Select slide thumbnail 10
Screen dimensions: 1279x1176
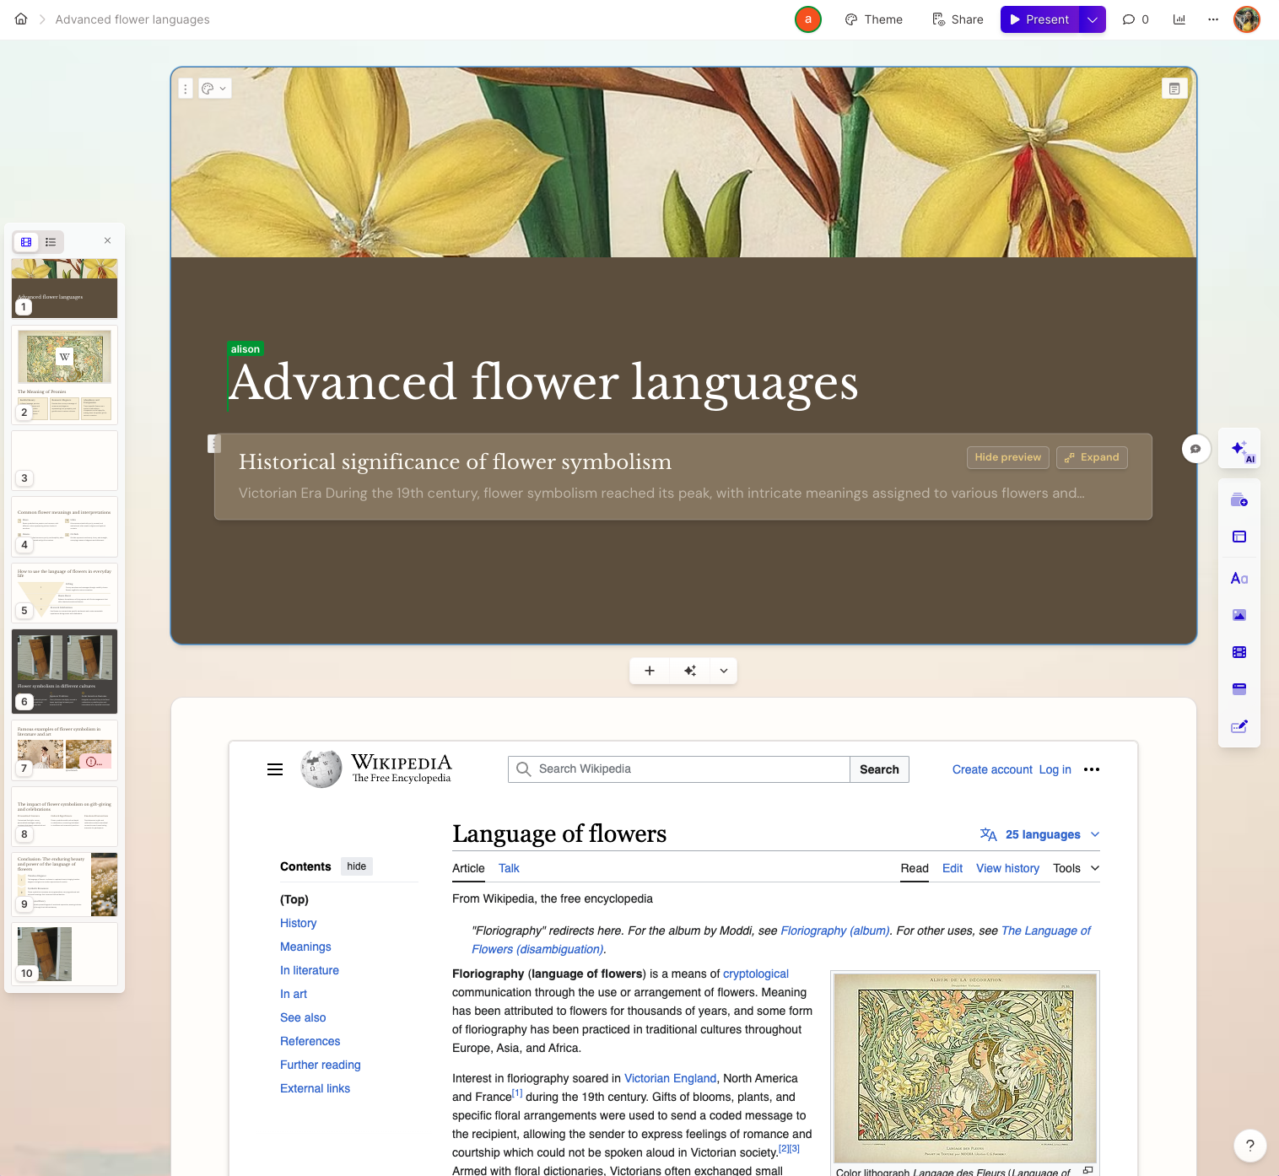point(64,954)
